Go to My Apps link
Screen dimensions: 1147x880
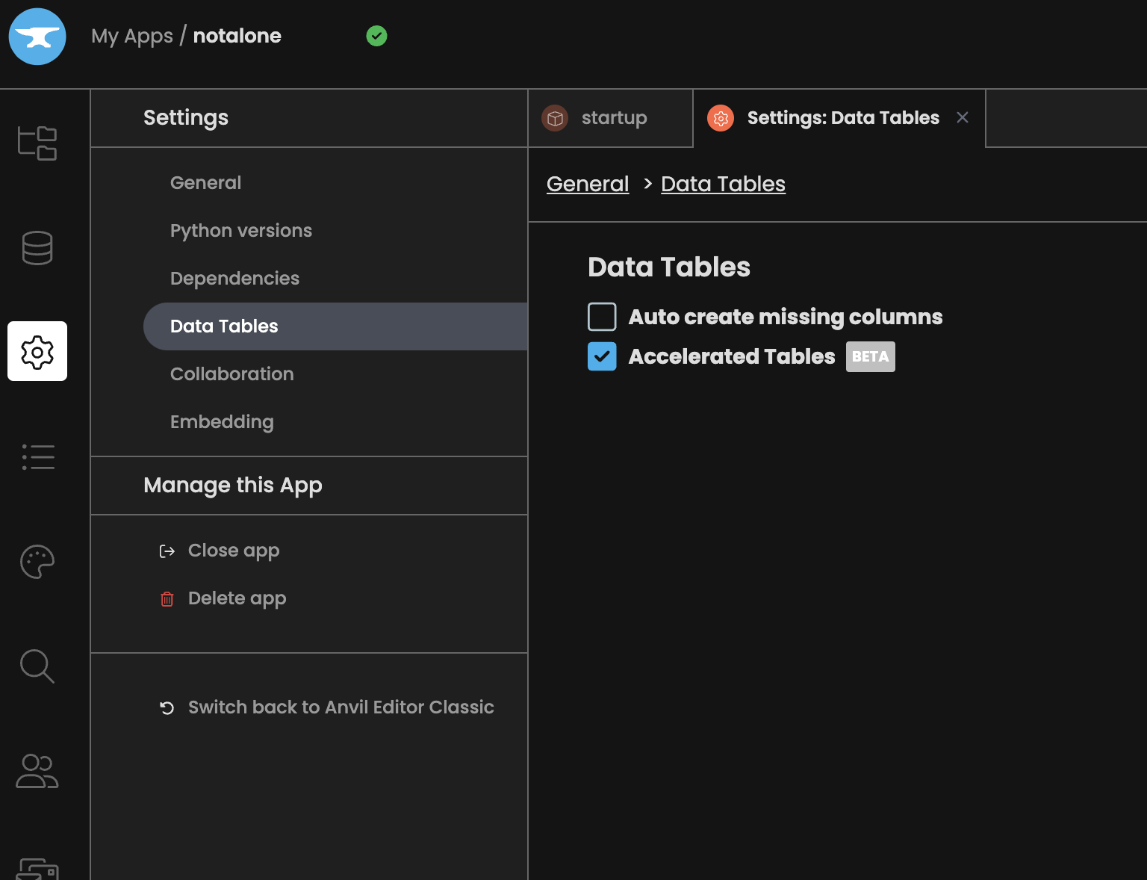click(x=132, y=36)
